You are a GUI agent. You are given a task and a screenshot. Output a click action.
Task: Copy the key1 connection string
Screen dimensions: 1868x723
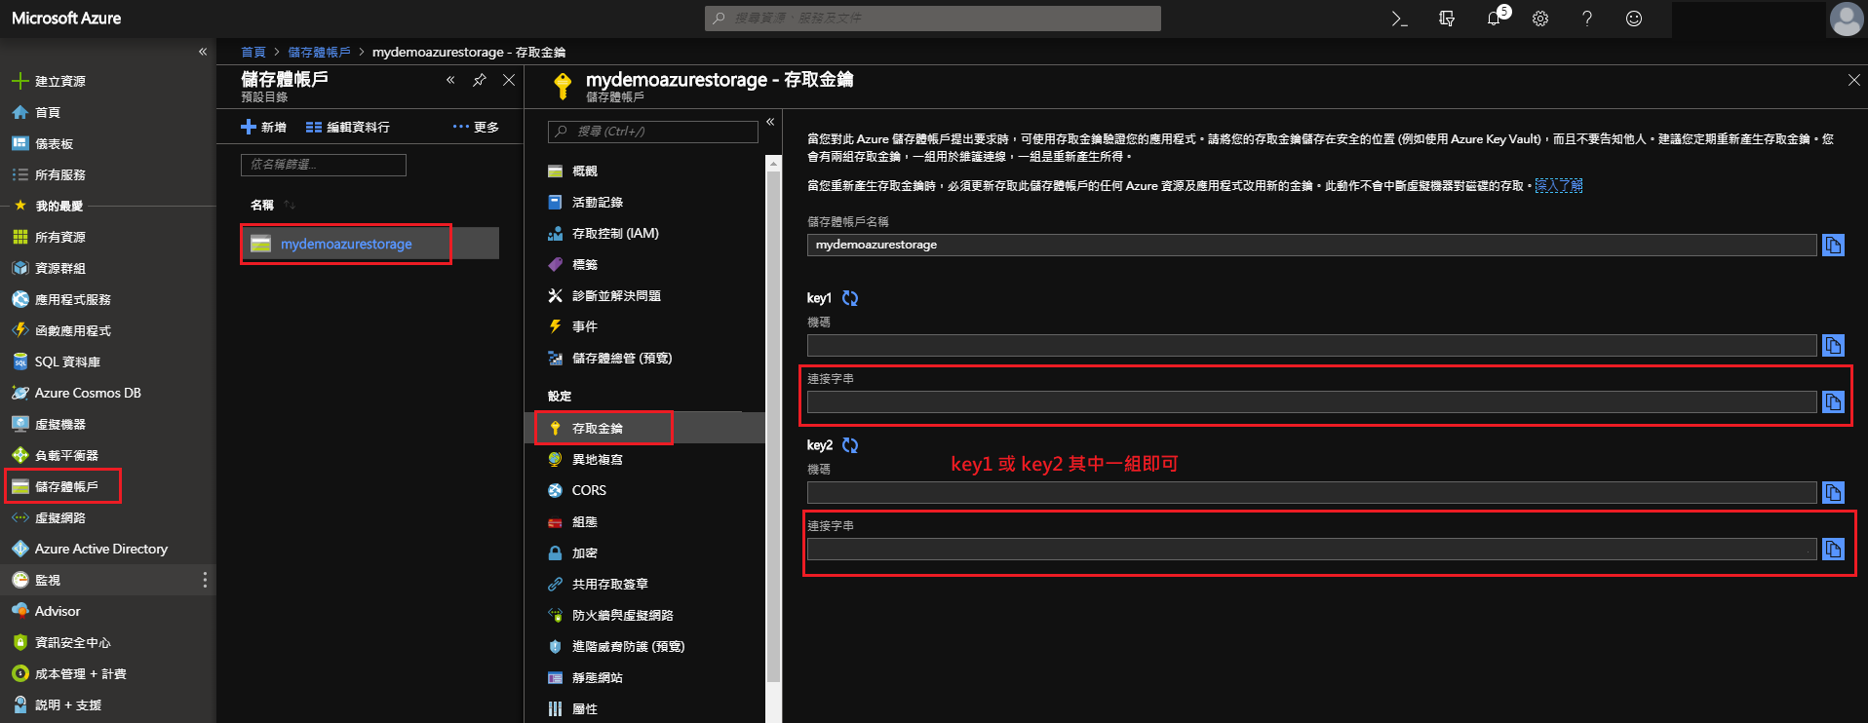1833,402
